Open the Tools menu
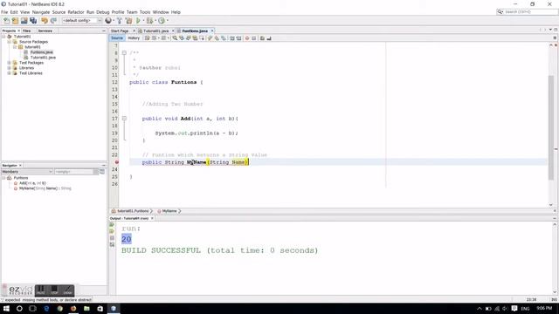Viewport: 559px width, 314px height. pyautogui.click(x=145, y=12)
